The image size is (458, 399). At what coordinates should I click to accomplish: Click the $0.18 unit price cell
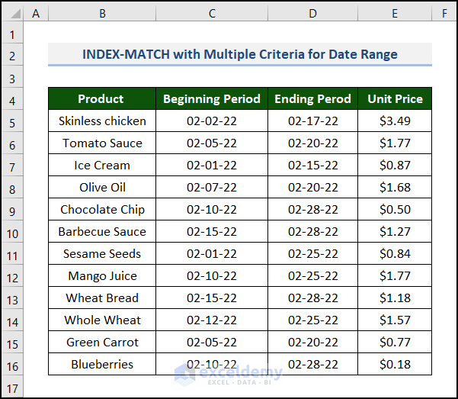coord(394,365)
